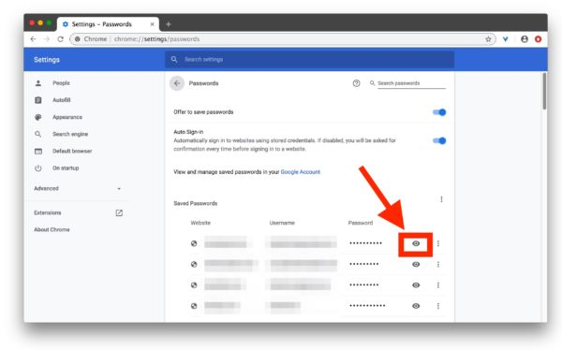Screen dimensions: 562x350
Task: Open the Passwords help question icon
Action: pos(356,83)
